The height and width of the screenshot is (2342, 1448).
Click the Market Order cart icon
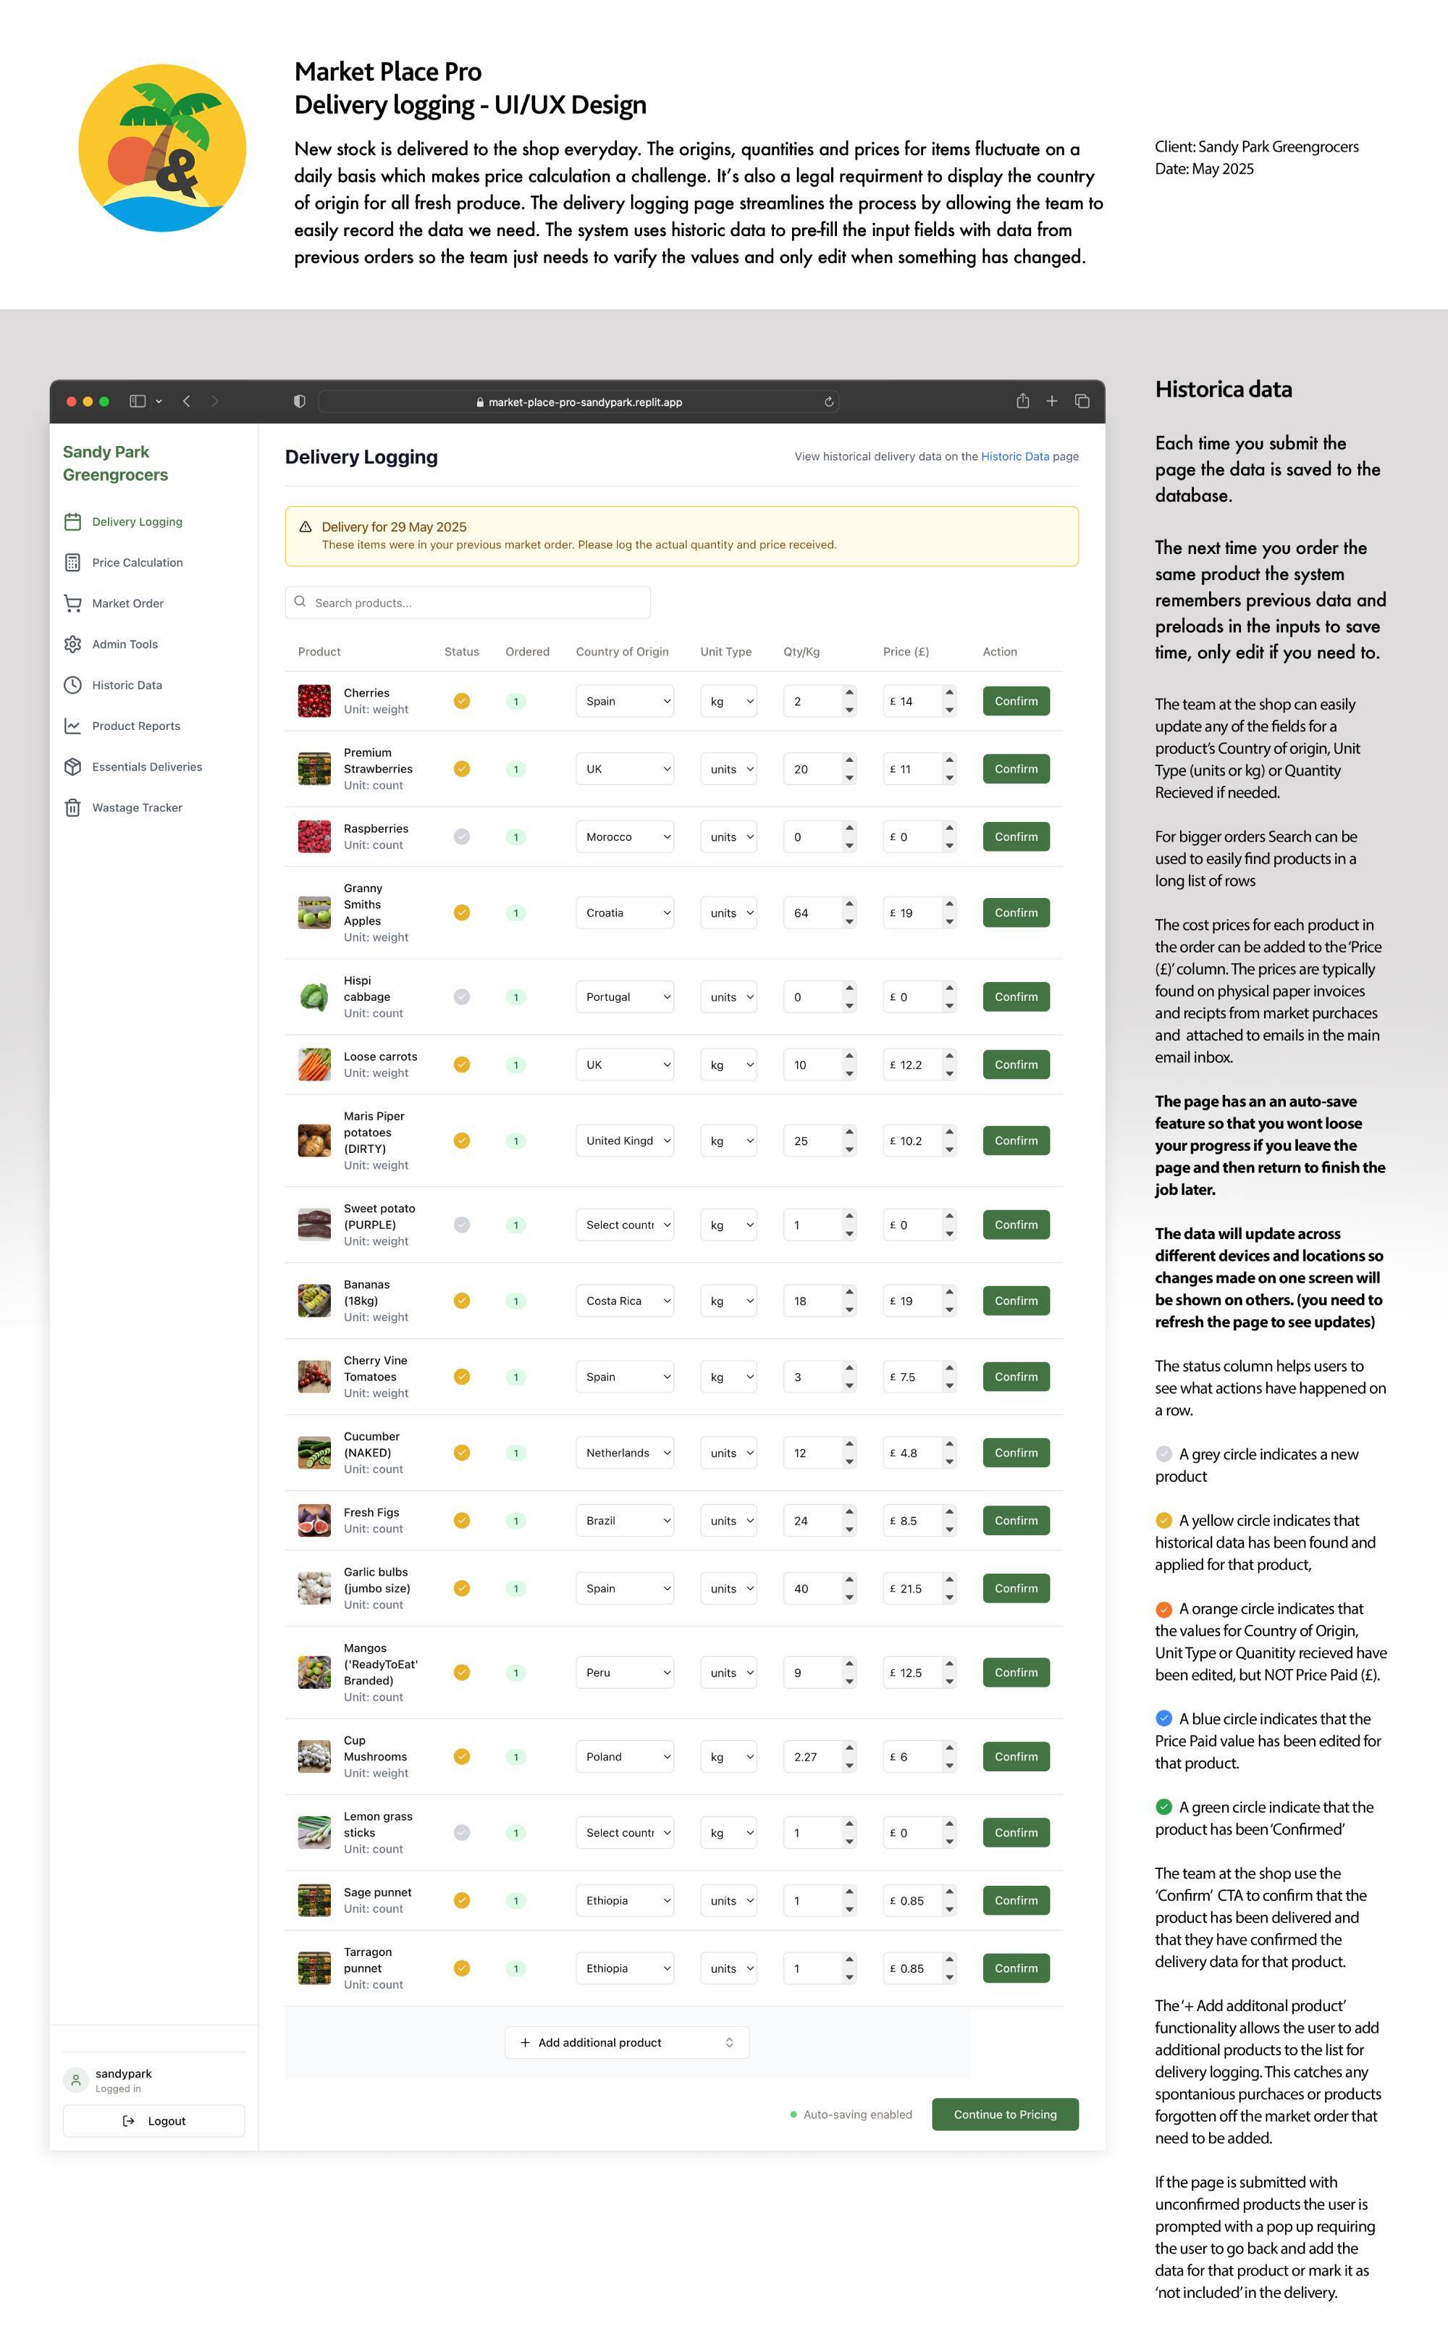(x=73, y=603)
